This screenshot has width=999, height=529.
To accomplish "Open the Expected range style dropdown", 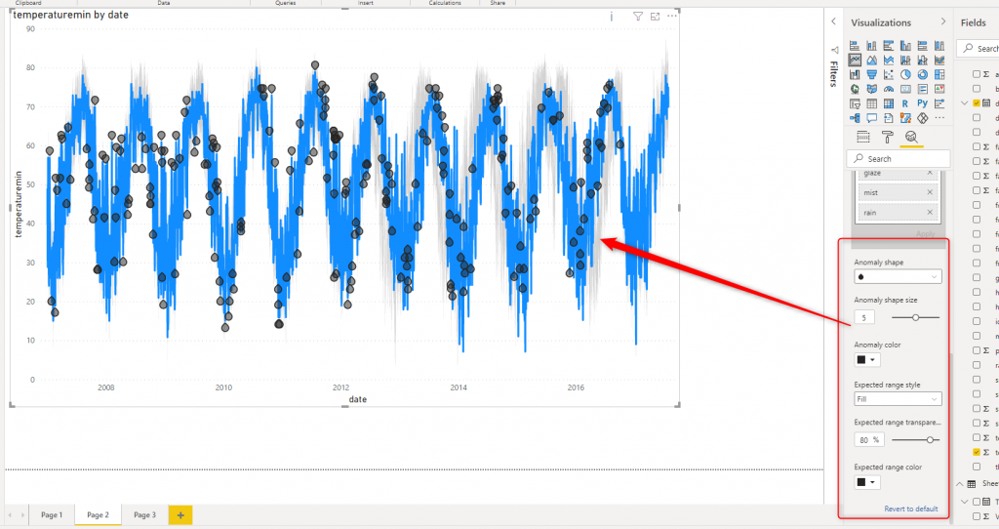I will point(898,399).
